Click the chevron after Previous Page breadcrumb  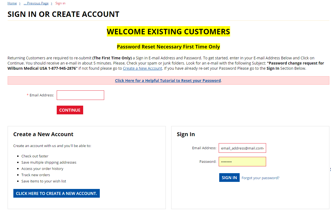pos(52,4)
